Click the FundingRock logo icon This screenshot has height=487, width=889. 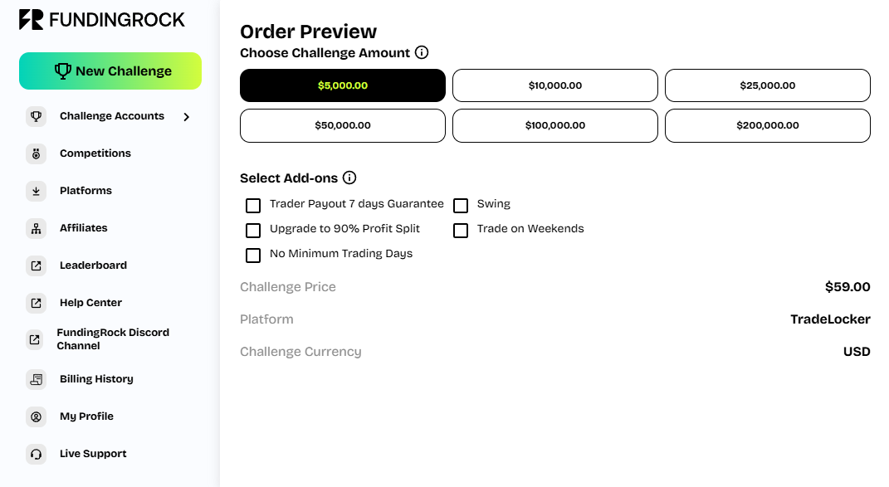click(x=32, y=20)
